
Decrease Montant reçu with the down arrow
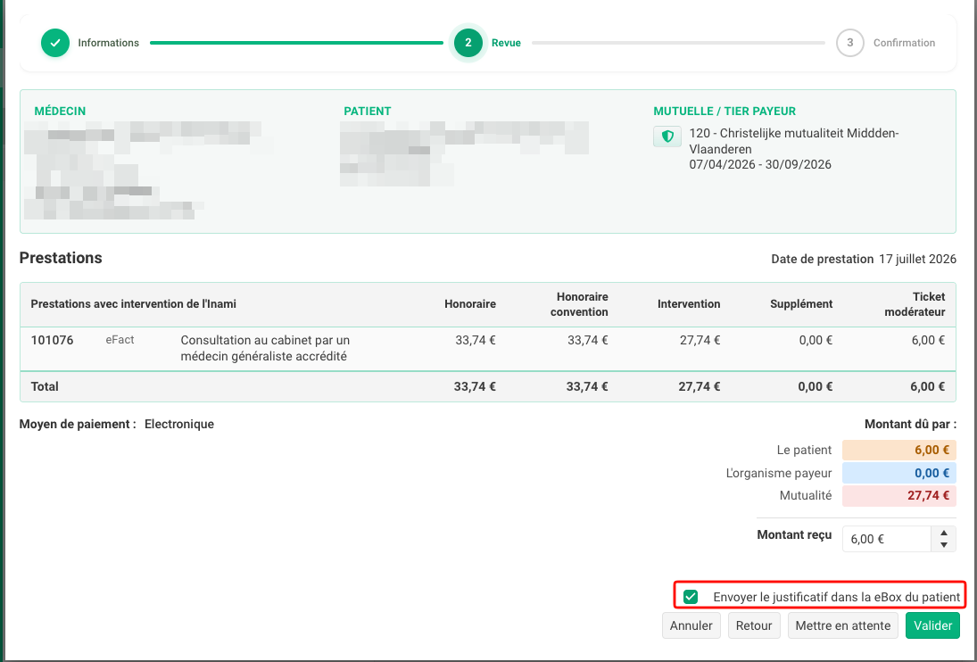click(x=944, y=545)
